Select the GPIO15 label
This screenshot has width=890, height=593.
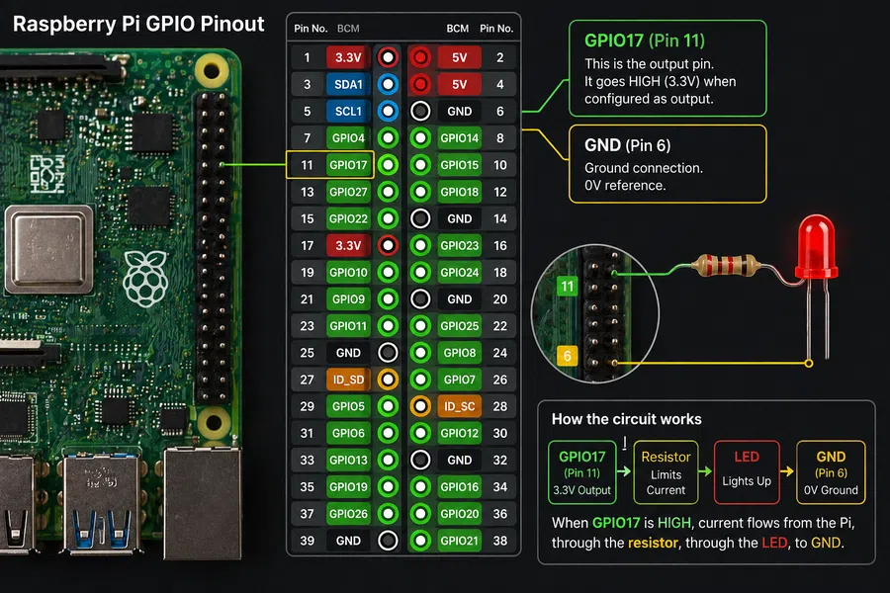click(459, 165)
